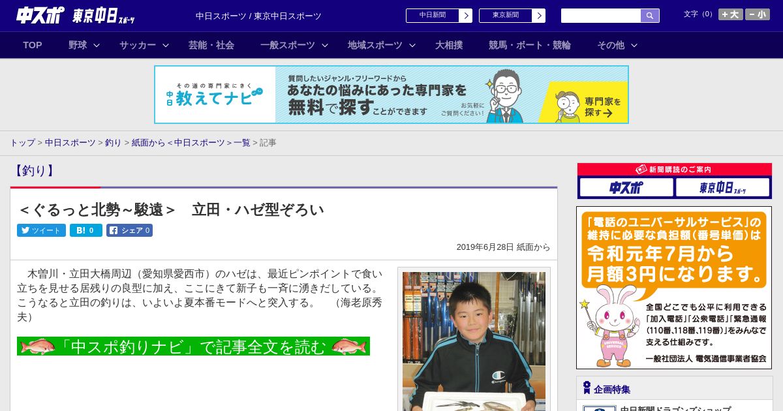Click the 企画特集 ribbon icon
This screenshot has width=783, height=411.
coord(586,388)
